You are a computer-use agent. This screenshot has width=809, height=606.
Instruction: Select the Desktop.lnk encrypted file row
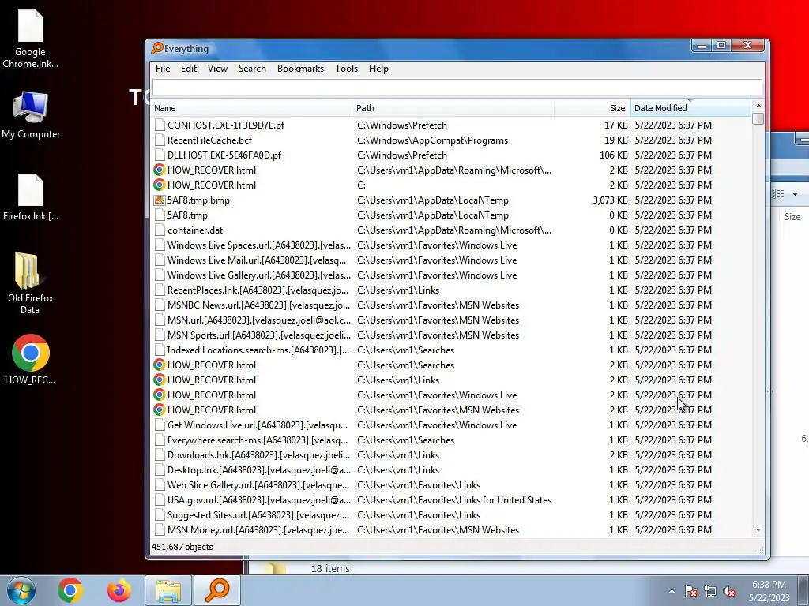pyautogui.click(x=451, y=470)
